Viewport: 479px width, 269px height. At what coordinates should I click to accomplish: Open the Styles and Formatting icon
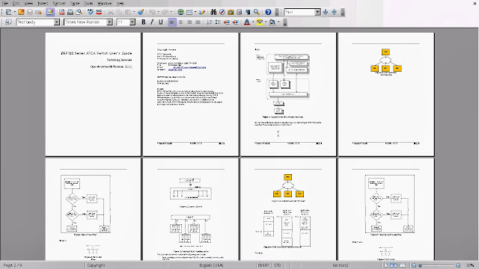(8, 22)
